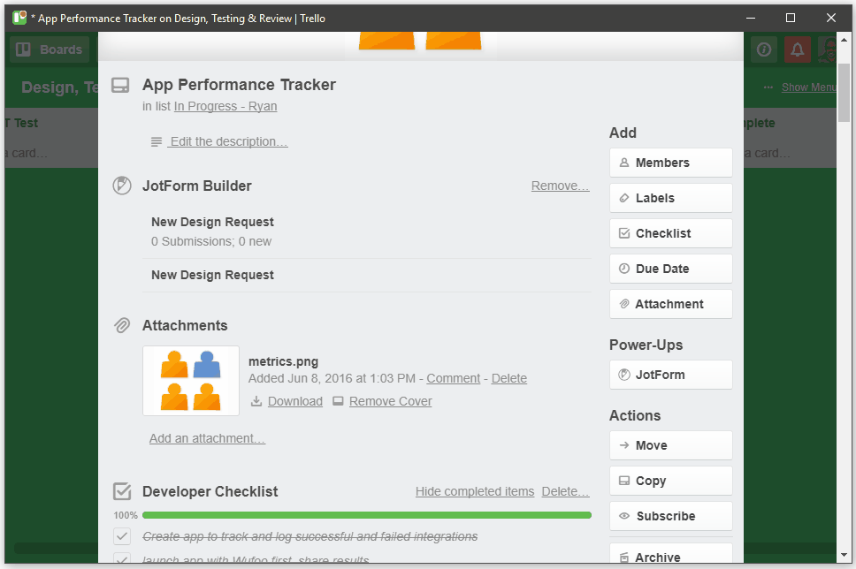This screenshot has width=856, height=569.
Task: Uncheck the 'launch app with Wufoo' item
Action: pos(122,560)
